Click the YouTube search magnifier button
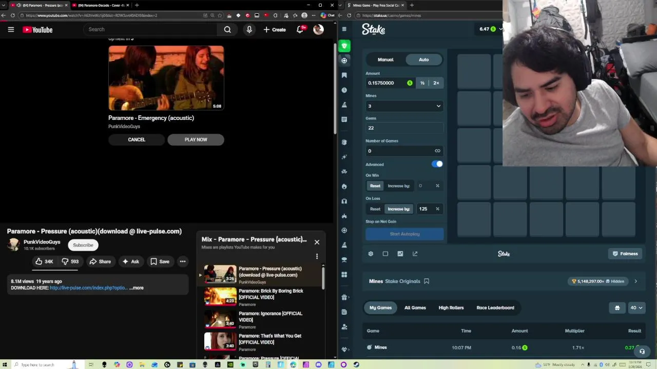This screenshot has width=657, height=369. coord(227,30)
